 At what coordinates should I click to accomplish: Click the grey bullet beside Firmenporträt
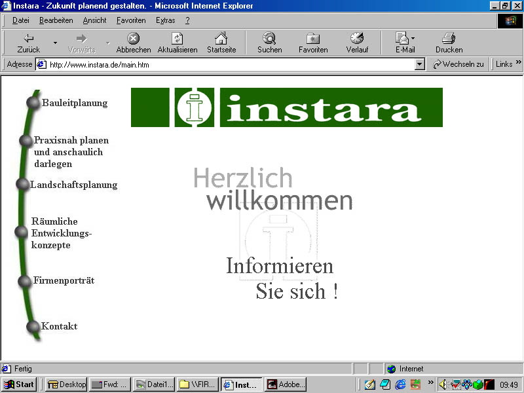(25, 282)
